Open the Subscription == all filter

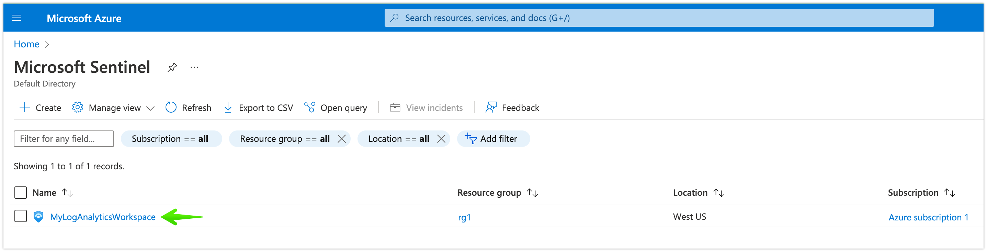(171, 139)
